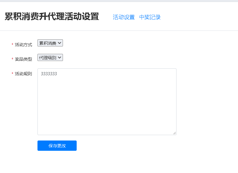Click the 奖品类型 field label

click(23, 59)
